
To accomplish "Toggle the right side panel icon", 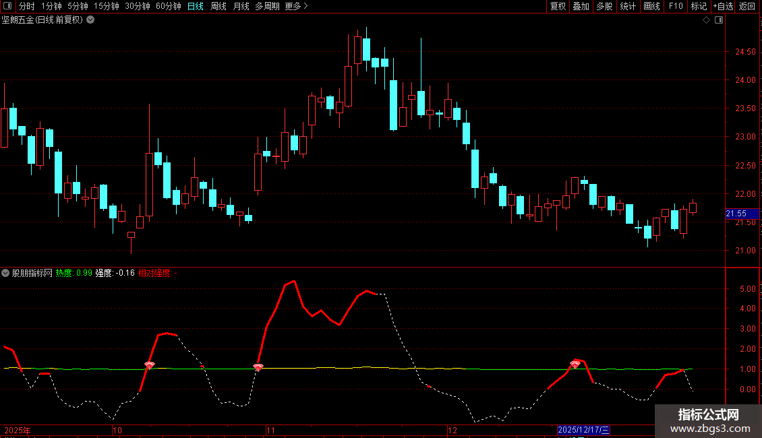I will click(x=719, y=20).
